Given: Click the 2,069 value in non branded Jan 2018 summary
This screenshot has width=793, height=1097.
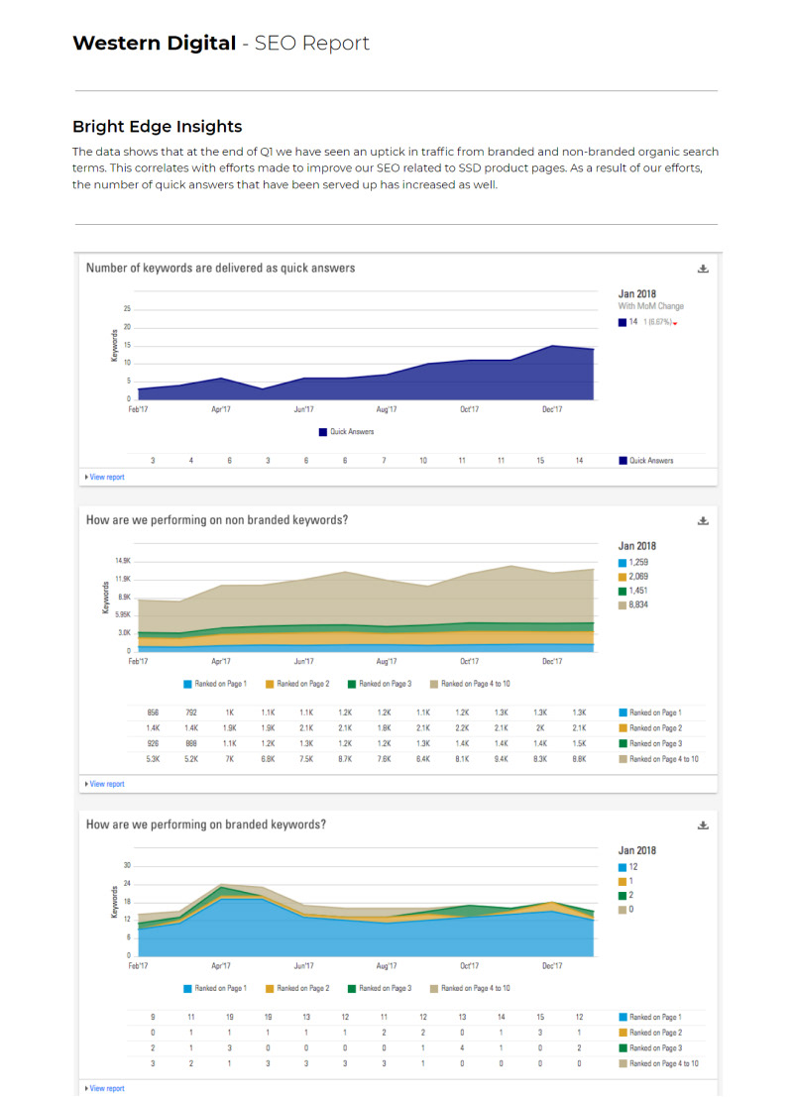Looking at the screenshot, I should (x=638, y=577).
